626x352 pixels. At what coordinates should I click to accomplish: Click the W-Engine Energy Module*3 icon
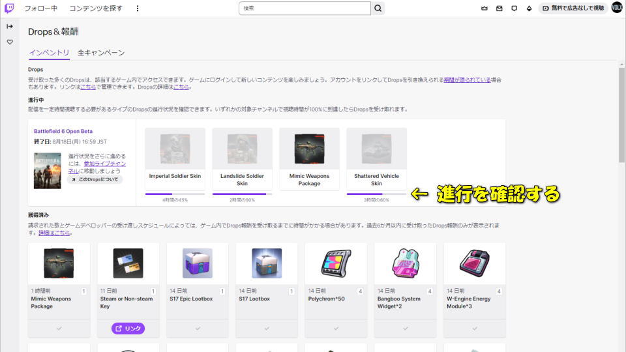pyautogui.click(x=475, y=263)
